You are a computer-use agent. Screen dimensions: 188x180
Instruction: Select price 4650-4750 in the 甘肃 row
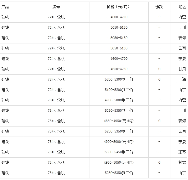pos(119,69)
